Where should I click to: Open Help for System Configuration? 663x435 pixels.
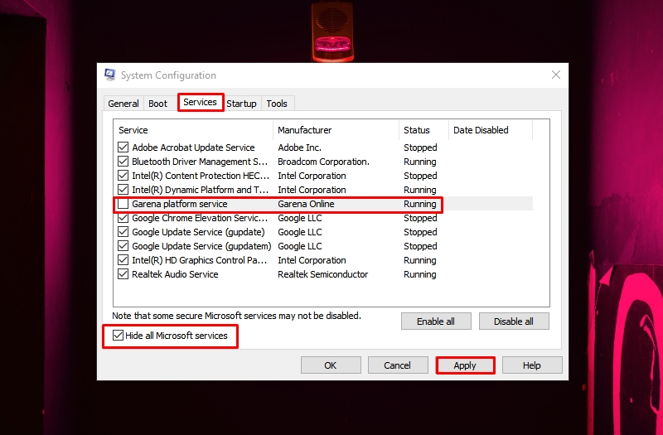click(532, 365)
